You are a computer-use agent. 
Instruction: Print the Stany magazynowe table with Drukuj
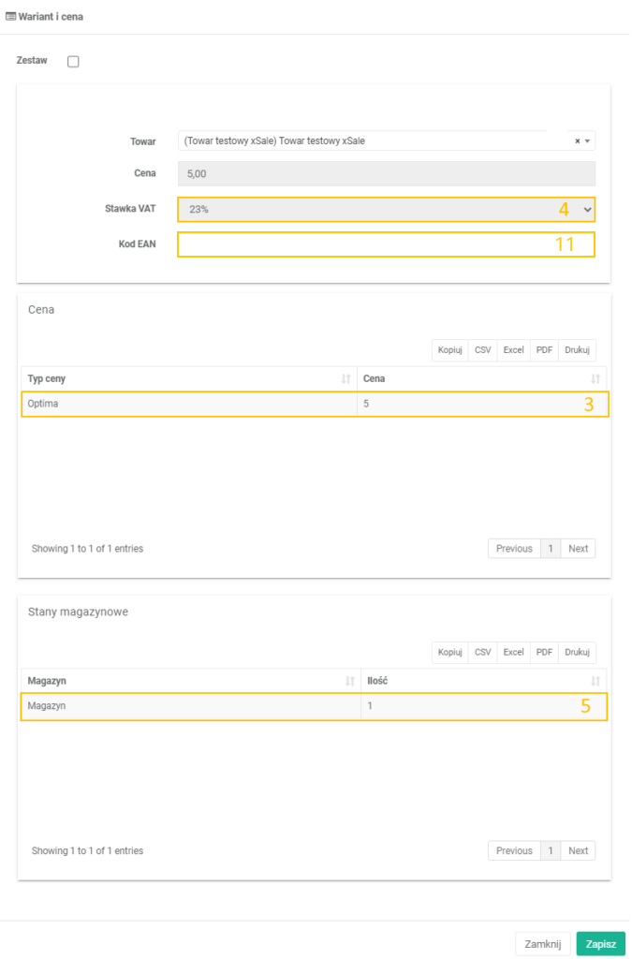pyautogui.click(x=577, y=652)
